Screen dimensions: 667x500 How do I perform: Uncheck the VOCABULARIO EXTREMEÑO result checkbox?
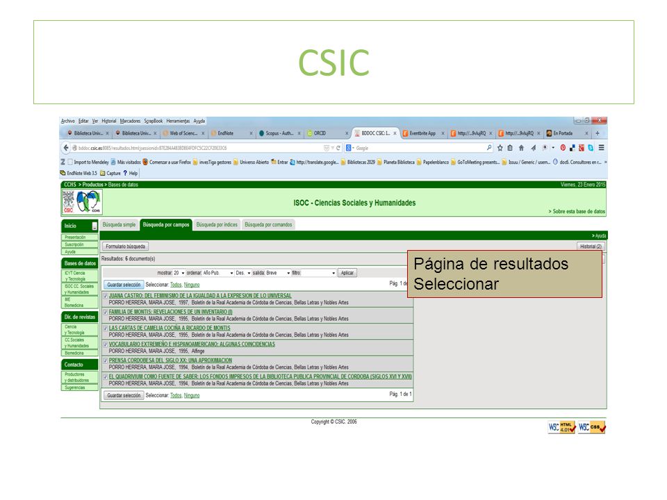click(106, 344)
